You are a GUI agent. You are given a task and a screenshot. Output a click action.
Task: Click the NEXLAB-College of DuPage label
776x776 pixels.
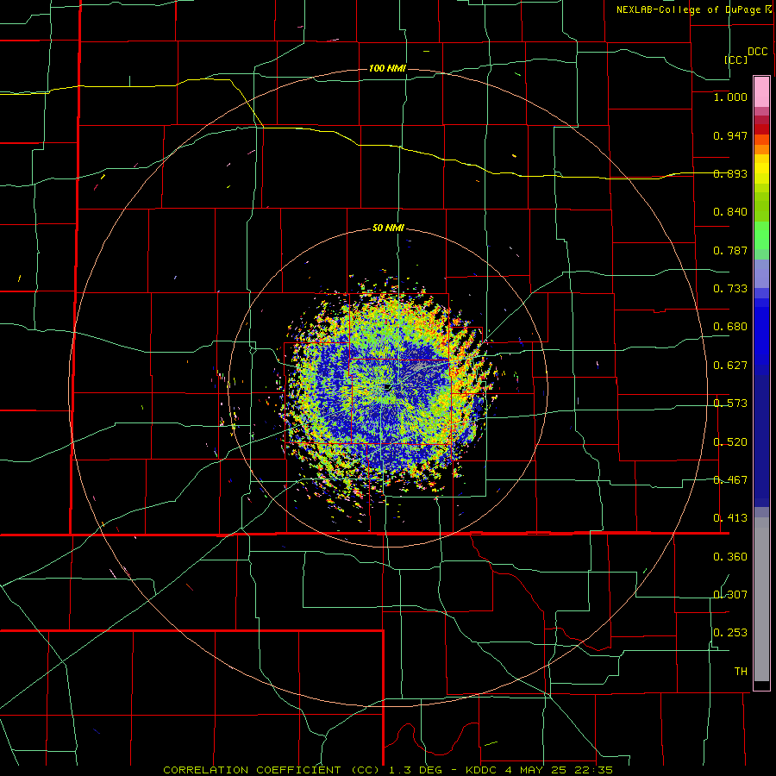click(689, 9)
